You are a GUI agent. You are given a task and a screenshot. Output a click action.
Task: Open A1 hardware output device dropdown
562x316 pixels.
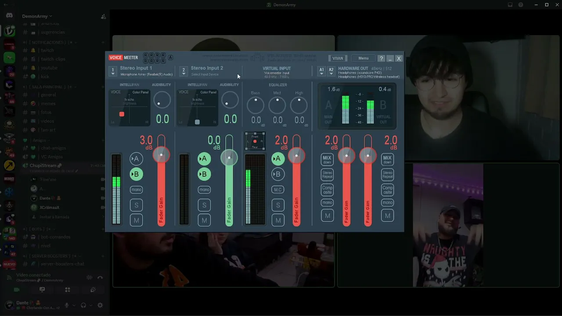[x=321, y=71]
